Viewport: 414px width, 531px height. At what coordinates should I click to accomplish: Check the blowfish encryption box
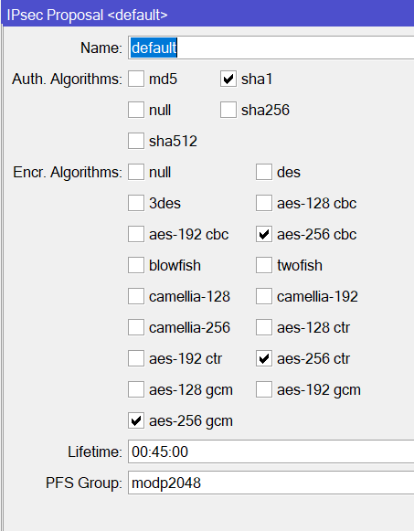coord(136,265)
